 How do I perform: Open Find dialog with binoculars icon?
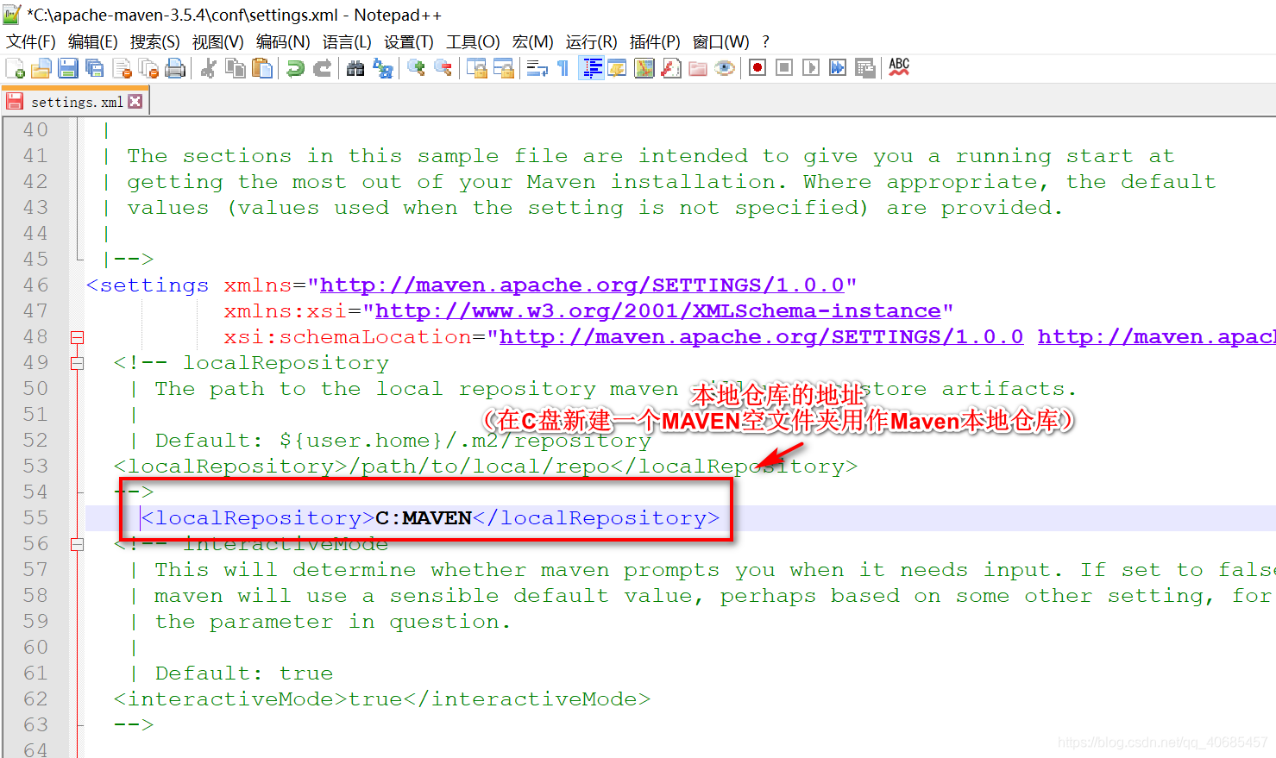(x=355, y=68)
